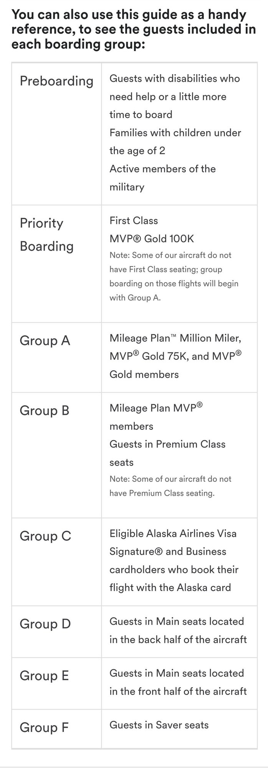The height and width of the screenshot is (768, 268).
Task: Select the Group F label
Action: (x=44, y=727)
